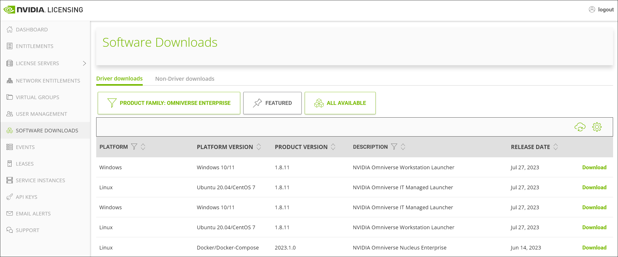This screenshot has width=618, height=257.
Task: Download Linux Omniverse IT Managed Launcher
Action: [x=594, y=187]
